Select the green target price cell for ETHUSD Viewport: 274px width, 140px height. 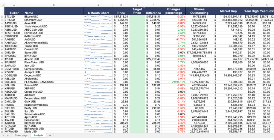point(137,20)
